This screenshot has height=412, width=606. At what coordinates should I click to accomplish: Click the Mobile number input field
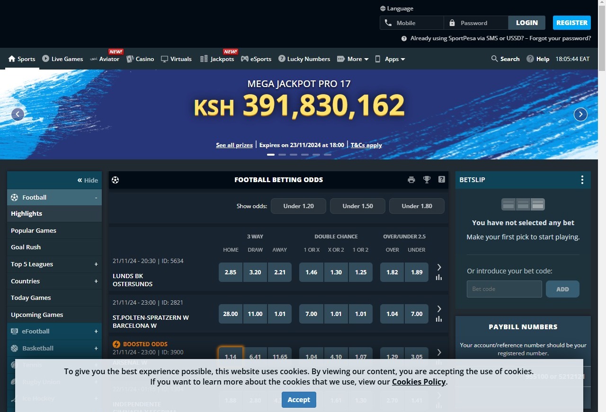(x=412, y=23)
